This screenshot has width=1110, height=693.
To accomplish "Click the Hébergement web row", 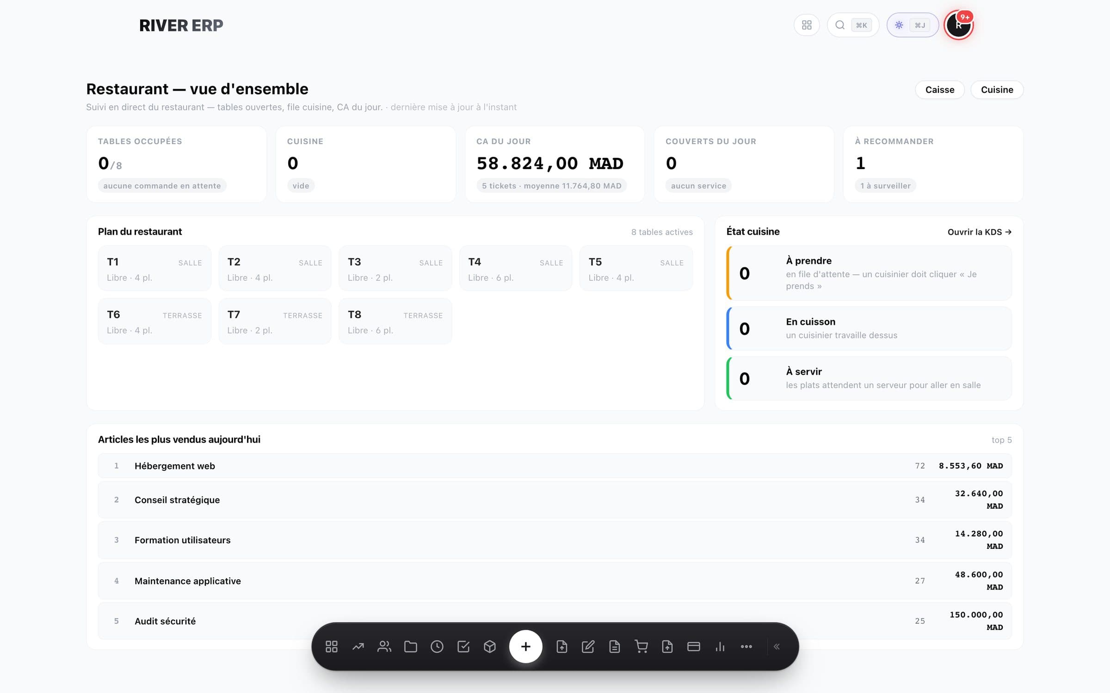I will click(555, 466).
